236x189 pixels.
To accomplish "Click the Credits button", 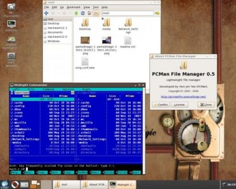I will 161,105.
